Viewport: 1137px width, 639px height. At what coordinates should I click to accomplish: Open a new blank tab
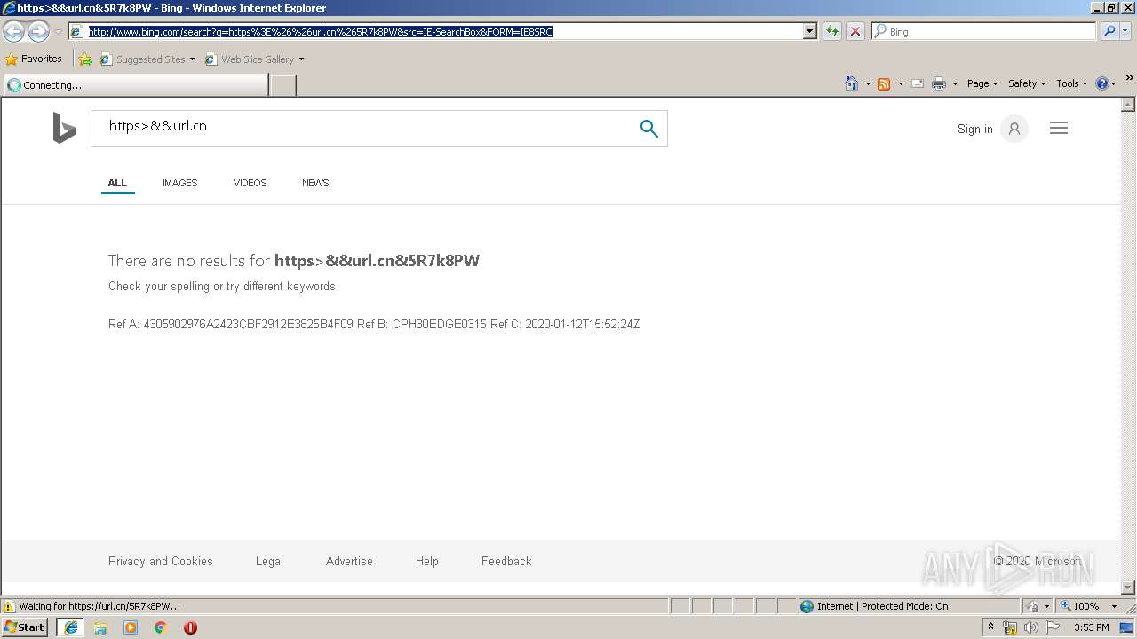click(x=282, y=85)
